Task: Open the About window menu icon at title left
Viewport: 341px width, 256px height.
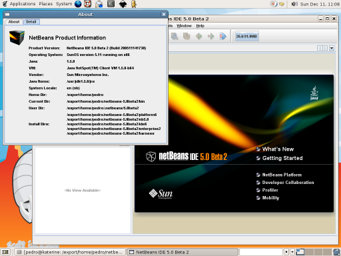Action: (7, 15)
